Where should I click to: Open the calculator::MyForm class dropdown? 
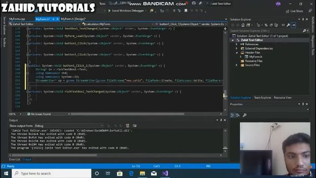click(153, 24)
